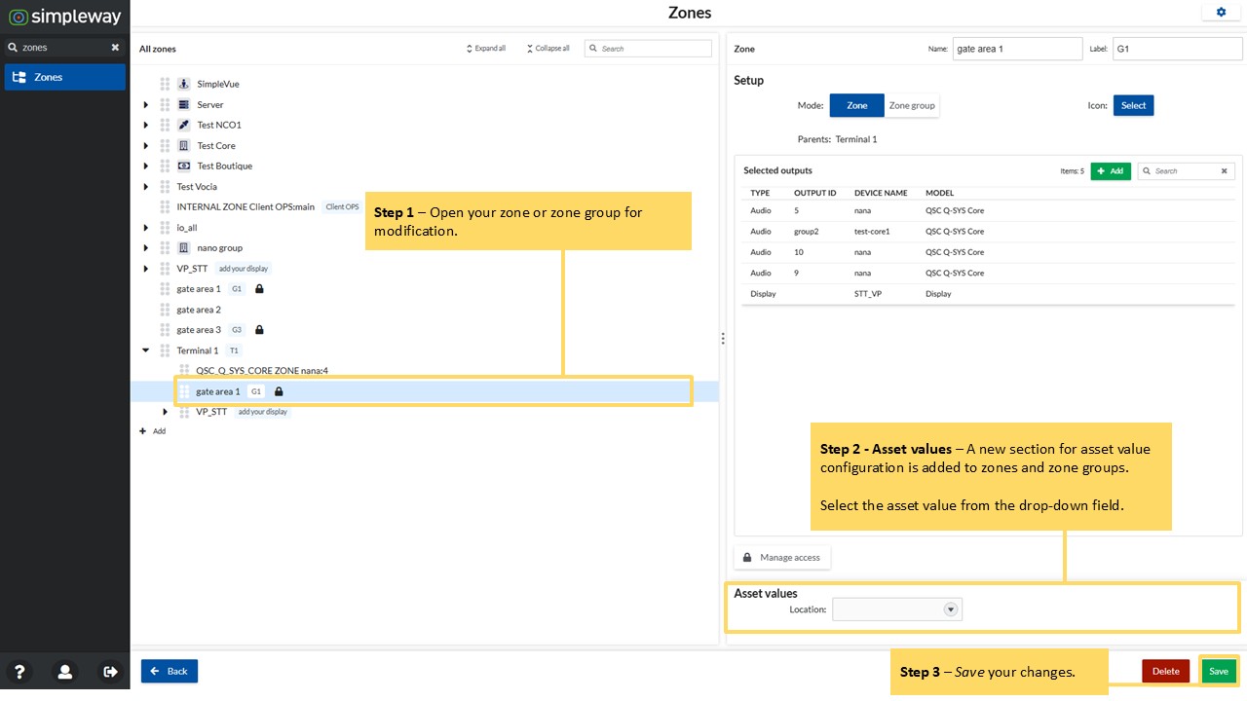Click drag handle icon next to Test Vocia
This screenshot has height=701, width=1247.
tap(165, 186)
